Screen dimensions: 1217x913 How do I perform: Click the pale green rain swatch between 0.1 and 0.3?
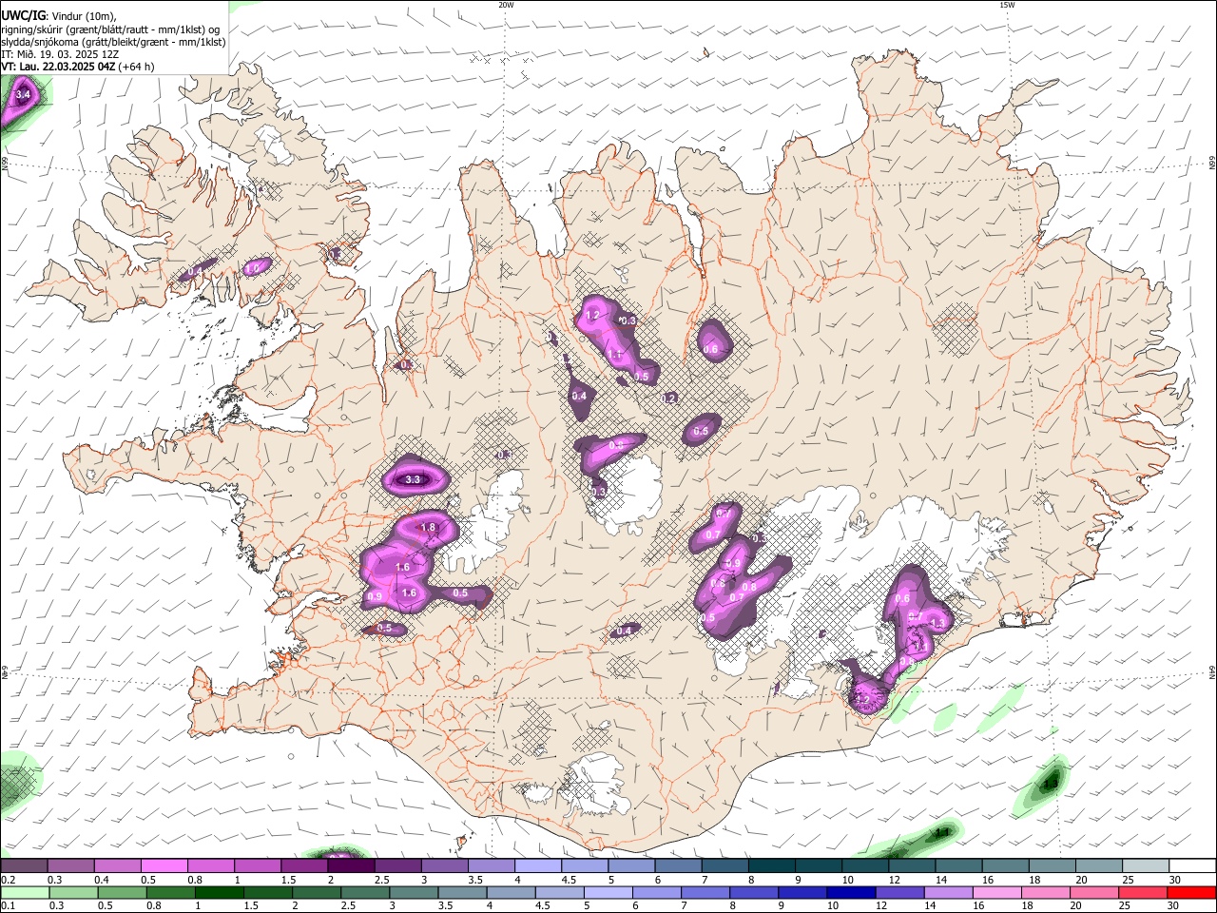(x=25, y=892)
